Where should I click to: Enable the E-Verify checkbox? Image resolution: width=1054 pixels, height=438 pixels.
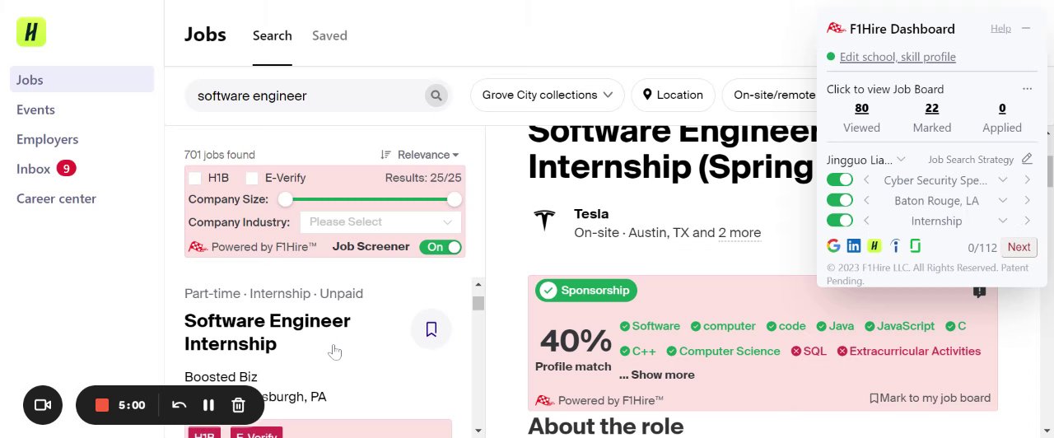[252, 178]
